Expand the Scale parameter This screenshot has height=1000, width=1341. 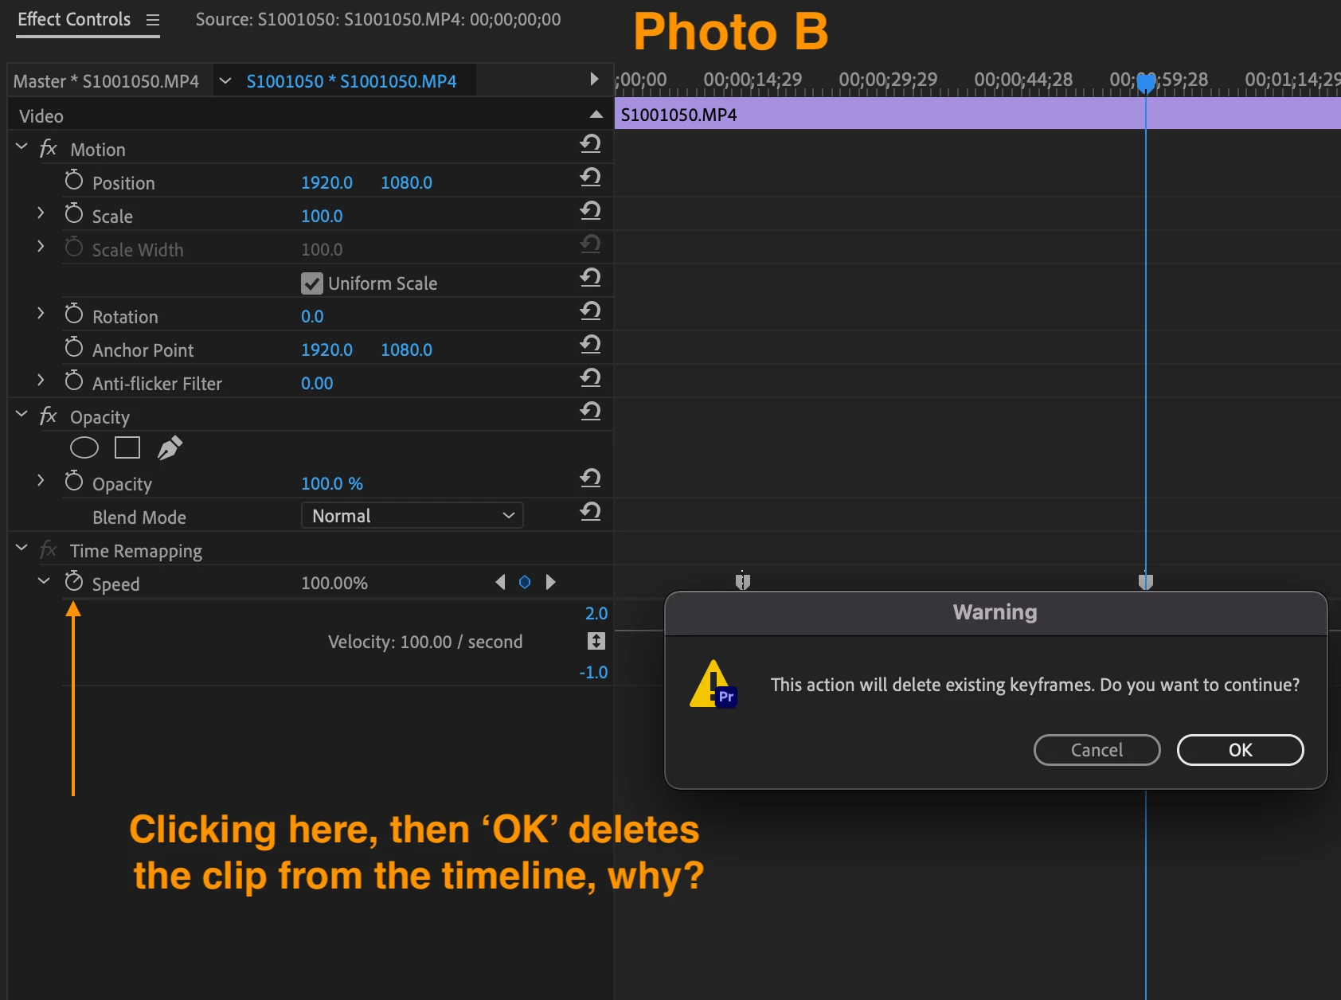coord(41,213)
